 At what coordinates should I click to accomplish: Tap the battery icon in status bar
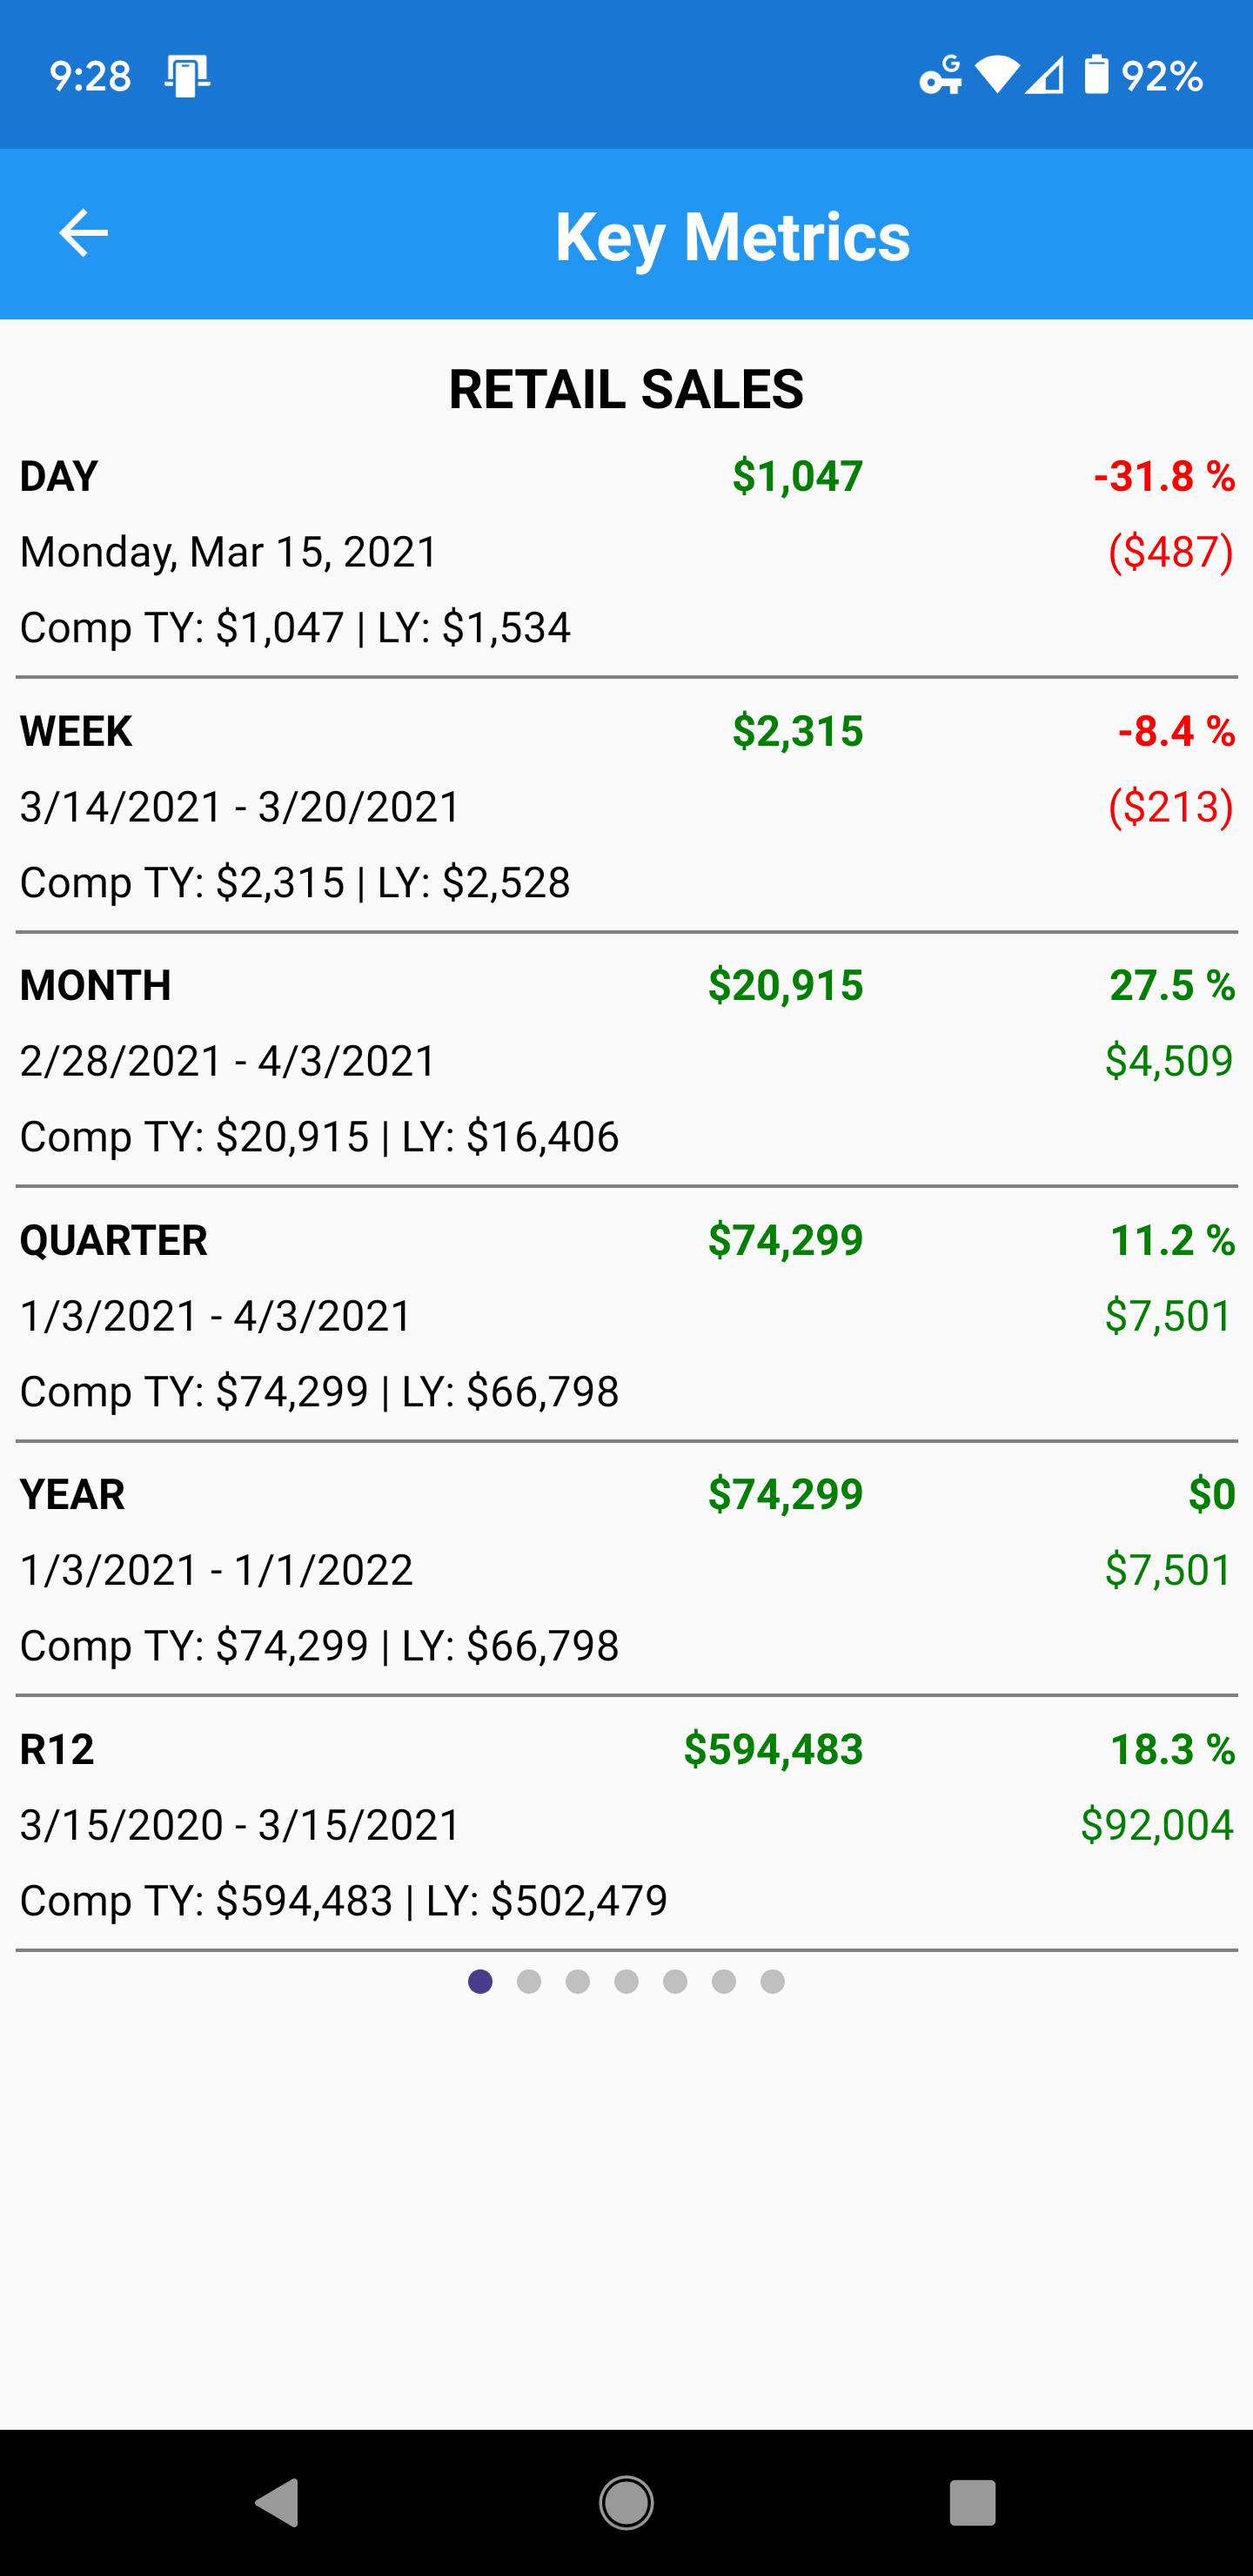tap(1097, 75)
